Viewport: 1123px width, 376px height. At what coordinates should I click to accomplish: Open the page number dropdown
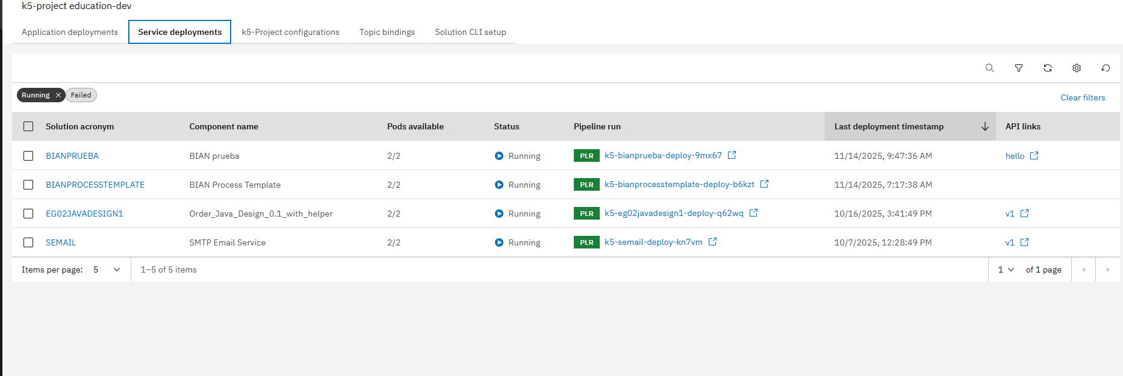tap(1006, 270)
